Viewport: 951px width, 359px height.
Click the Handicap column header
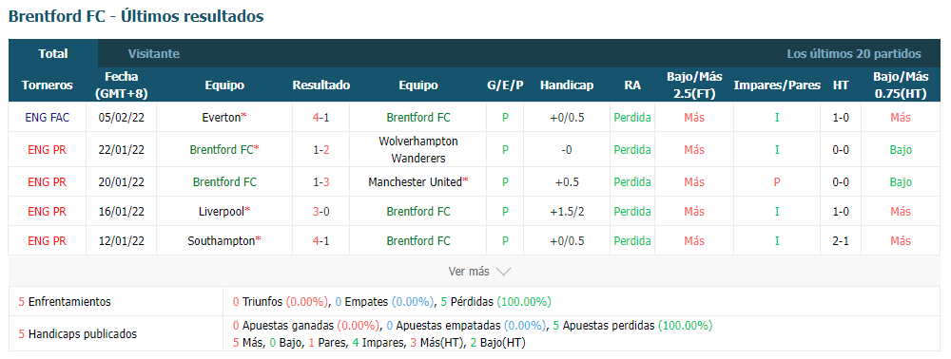point(567,85)
